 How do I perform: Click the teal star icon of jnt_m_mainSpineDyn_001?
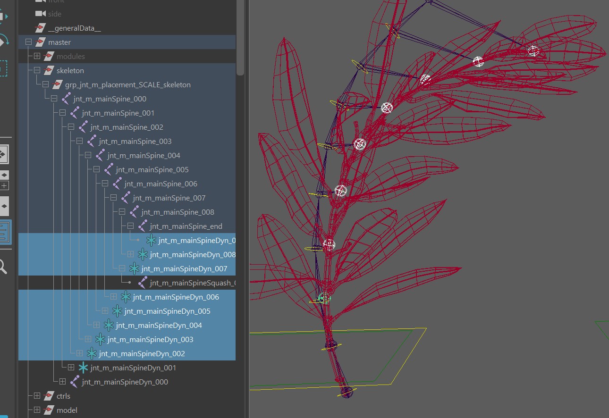83,368
